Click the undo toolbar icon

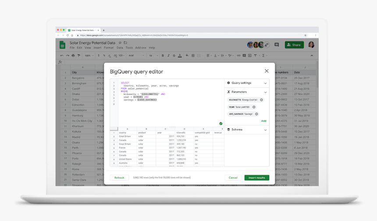tap(62, 55)
